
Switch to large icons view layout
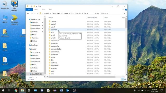pyautogui.click(x=125, y=79)
